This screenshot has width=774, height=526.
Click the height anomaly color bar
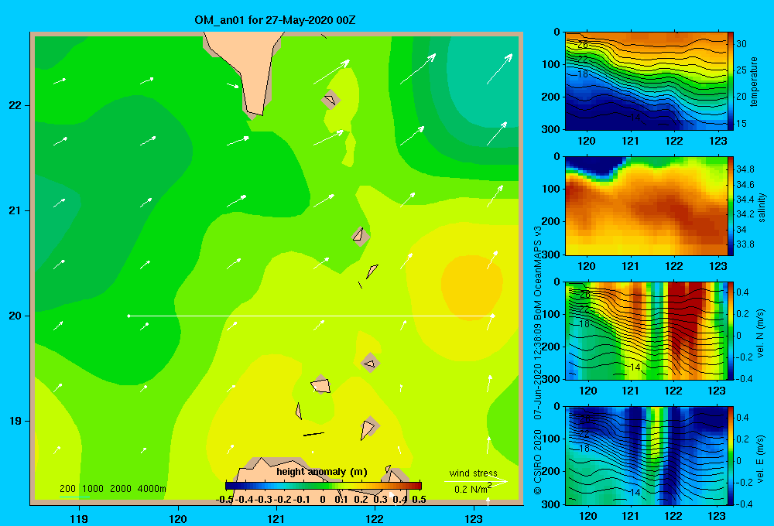(324, 486)
